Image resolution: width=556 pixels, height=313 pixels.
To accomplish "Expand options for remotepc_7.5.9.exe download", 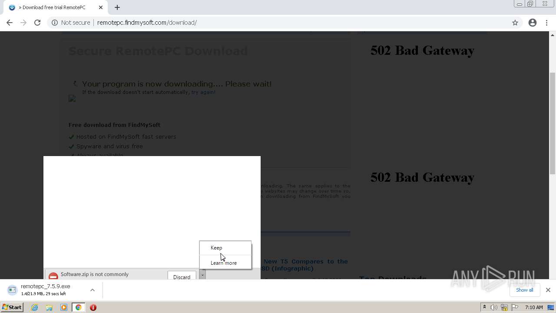I will click(x=92, y=290).
